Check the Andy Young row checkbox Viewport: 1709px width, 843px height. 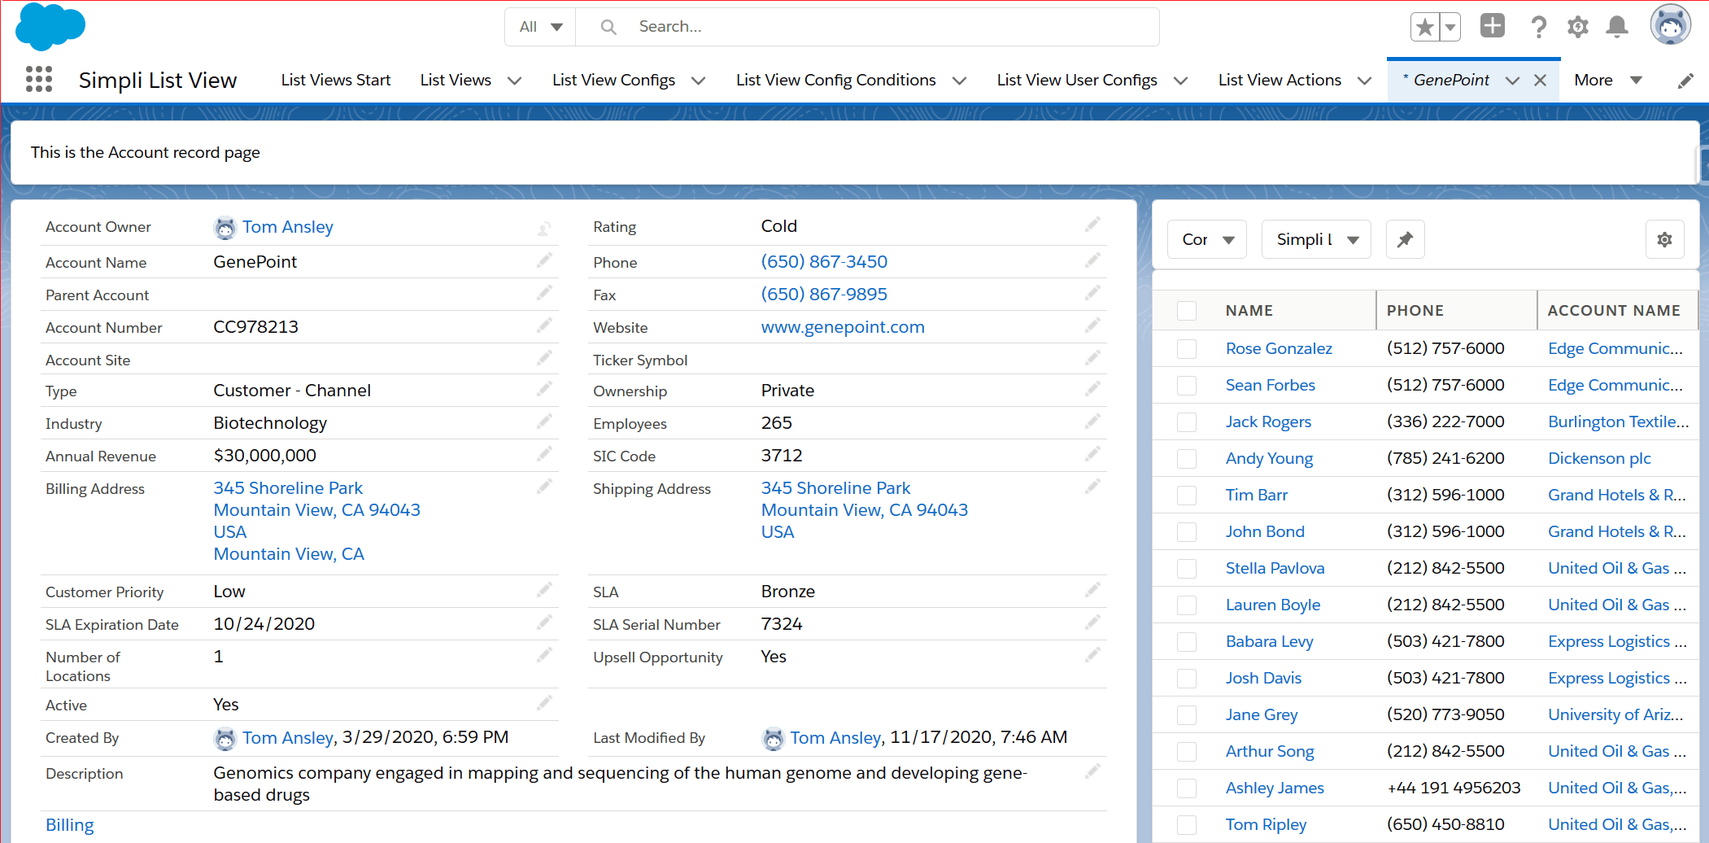click(1187, 459)
